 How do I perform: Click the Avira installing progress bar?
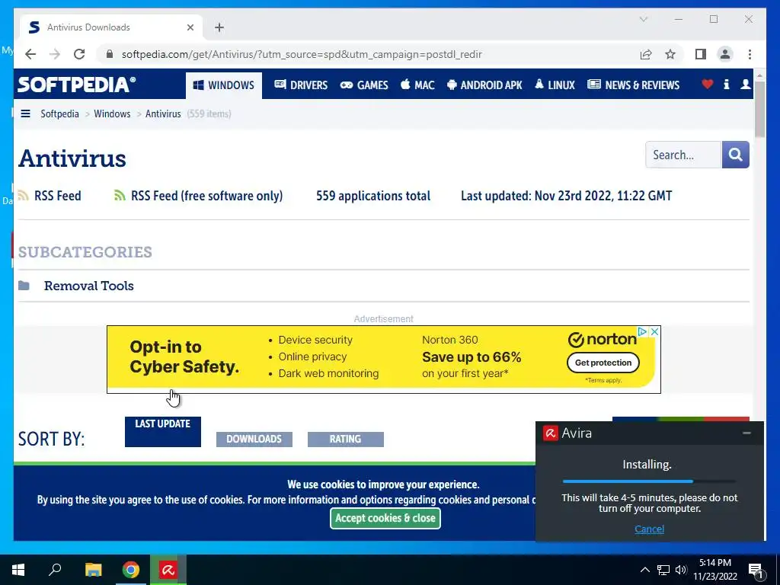649,481
